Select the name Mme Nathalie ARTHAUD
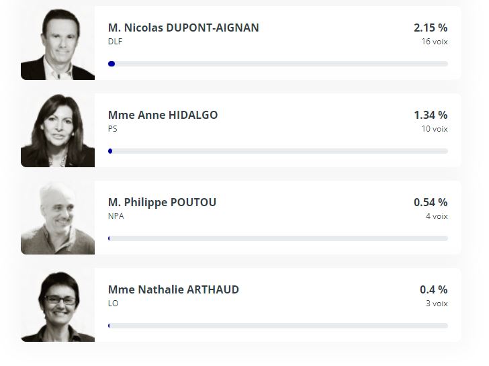Viewport: 489px width, 366px height. click(x=173, y=289)
